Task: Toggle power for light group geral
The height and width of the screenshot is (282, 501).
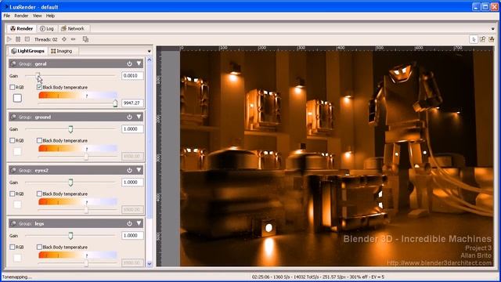Action: point(129,63)
